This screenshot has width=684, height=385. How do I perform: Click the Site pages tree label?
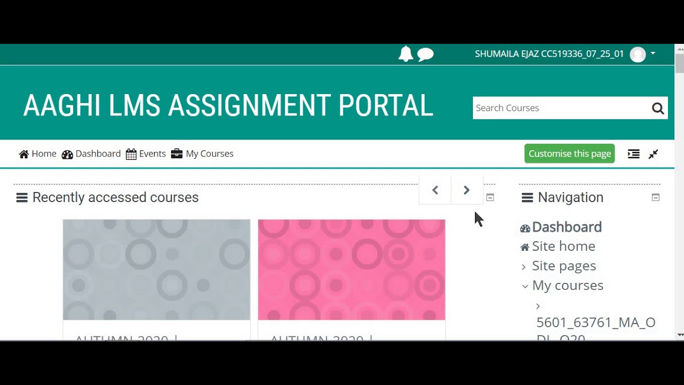tap(564, 266)
